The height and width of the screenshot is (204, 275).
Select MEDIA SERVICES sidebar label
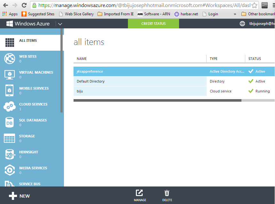coord(33,168)
